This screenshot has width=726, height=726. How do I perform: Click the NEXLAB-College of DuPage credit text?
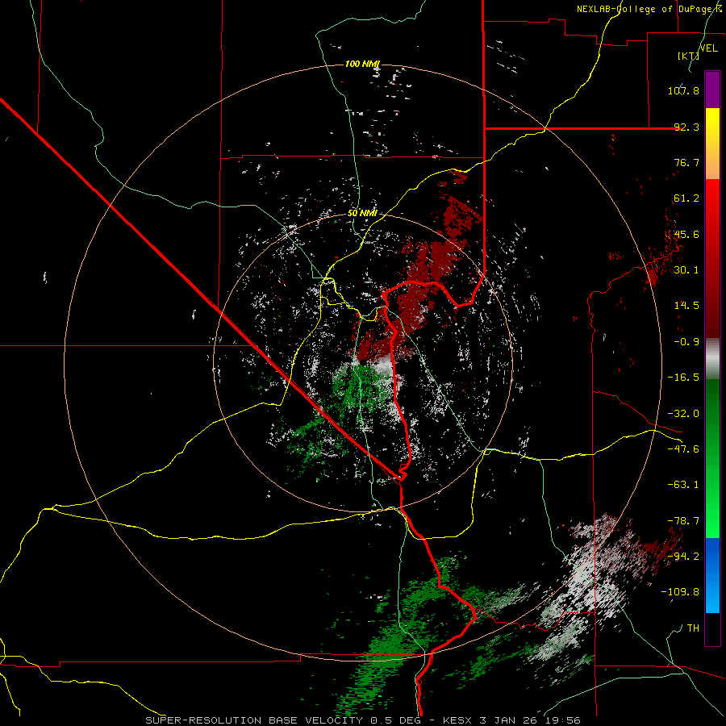click(649, 9)
